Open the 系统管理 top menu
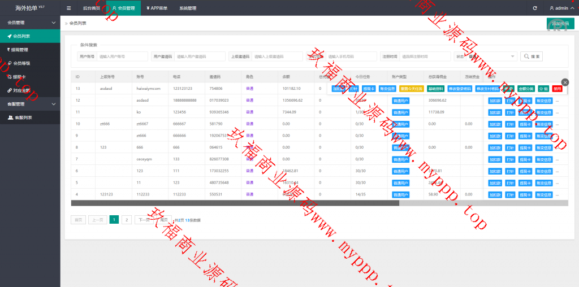Image resolution: width=579 pixels, height=287 pixels. point(187,8)
